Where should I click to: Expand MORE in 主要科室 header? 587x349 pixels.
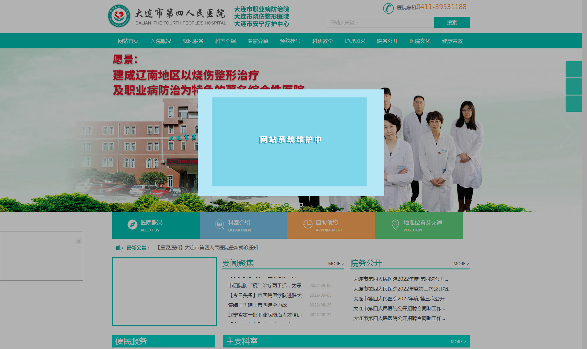[x=458, y=342]
